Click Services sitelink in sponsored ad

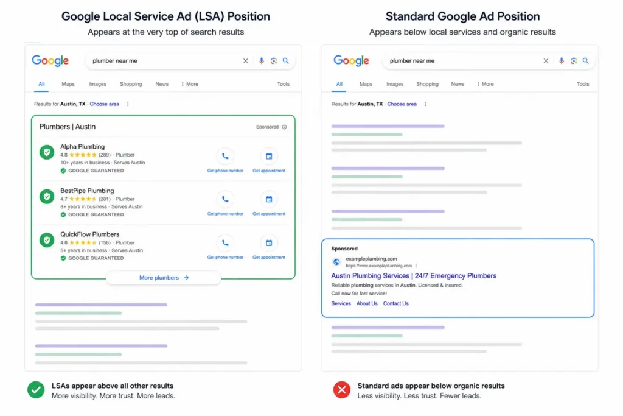(341, 303)
